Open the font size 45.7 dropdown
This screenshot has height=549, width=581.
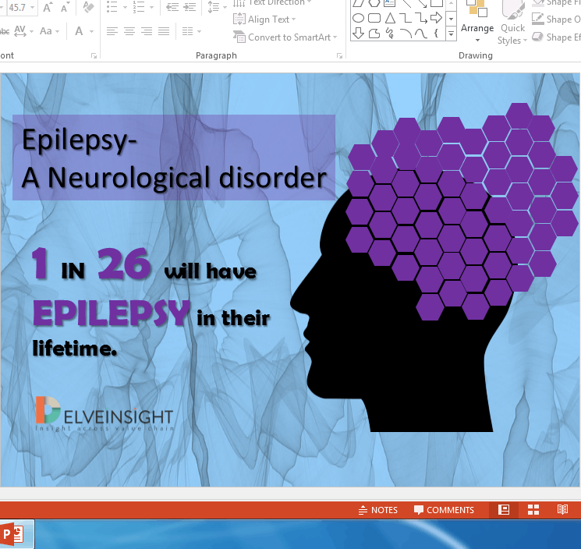tap(33, 8)
